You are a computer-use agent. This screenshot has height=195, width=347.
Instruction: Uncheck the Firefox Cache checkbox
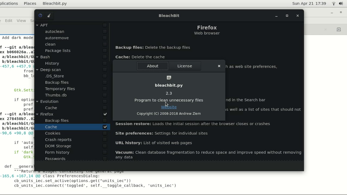(105, 127)
